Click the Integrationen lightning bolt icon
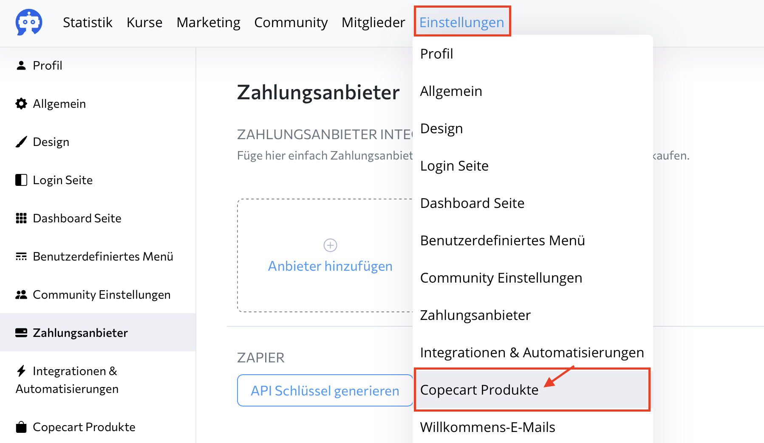Image resolution: width=764 pixels, height=443 pixels. [x=21, y=371]
